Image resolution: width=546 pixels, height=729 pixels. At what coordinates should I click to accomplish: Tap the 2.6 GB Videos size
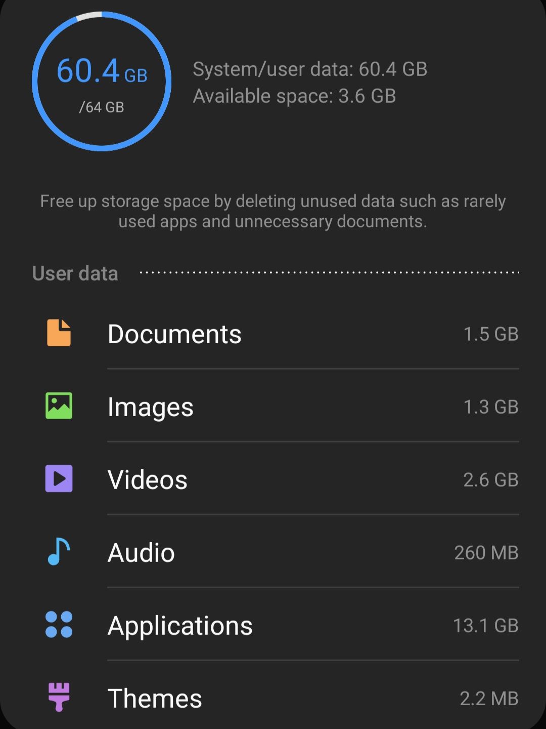click(x=490, y=480)
